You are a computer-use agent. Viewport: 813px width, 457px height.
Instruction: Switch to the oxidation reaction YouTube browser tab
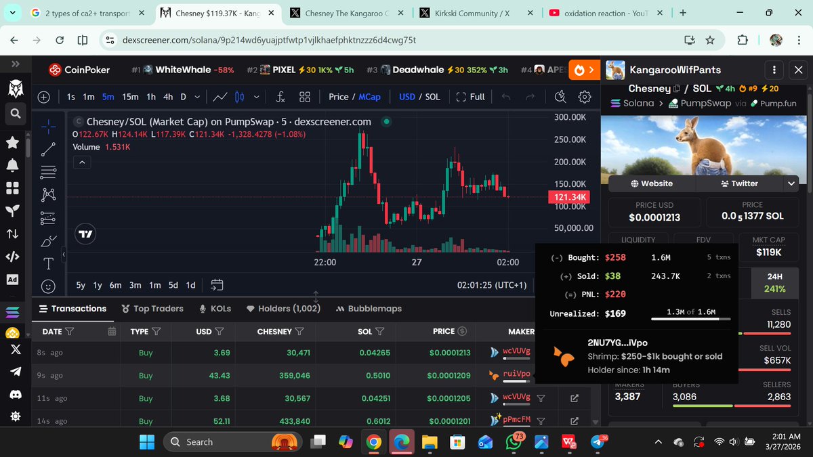pos(605,13)
